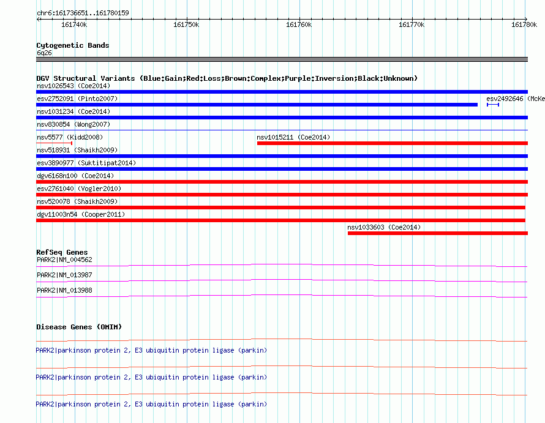Click the Disease Genes (OMIM) track title
This screenshot has width=545, height=423.
(x=79, y=327)
